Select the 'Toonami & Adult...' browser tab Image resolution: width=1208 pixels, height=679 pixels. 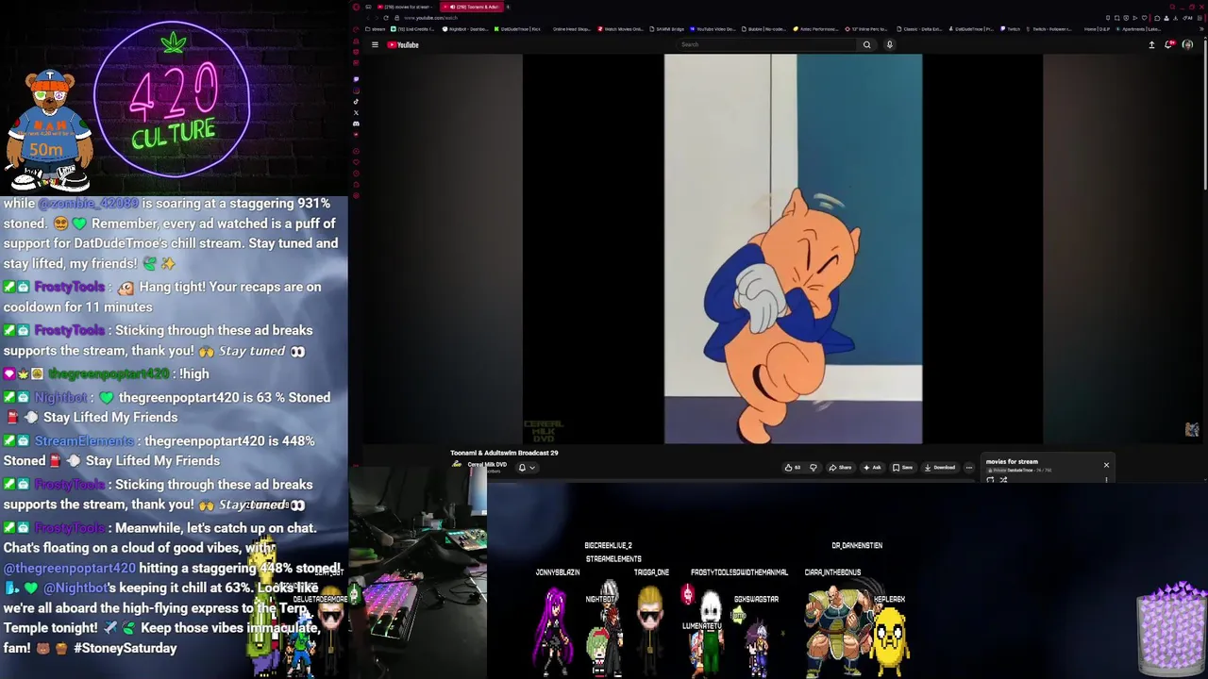point(470,7)
